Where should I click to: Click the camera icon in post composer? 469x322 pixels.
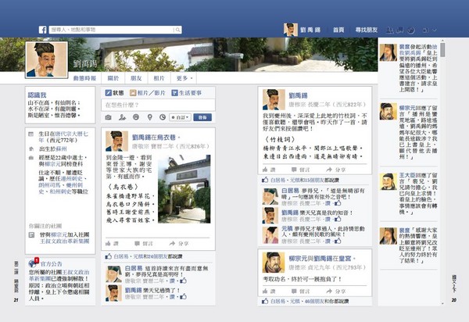coord(109,117)
